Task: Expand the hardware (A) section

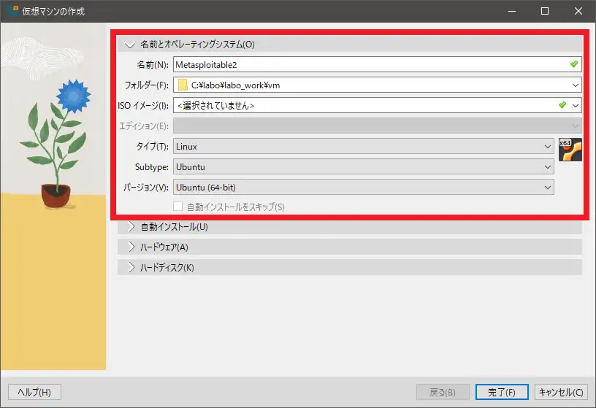Action: (x=131, y=247)
